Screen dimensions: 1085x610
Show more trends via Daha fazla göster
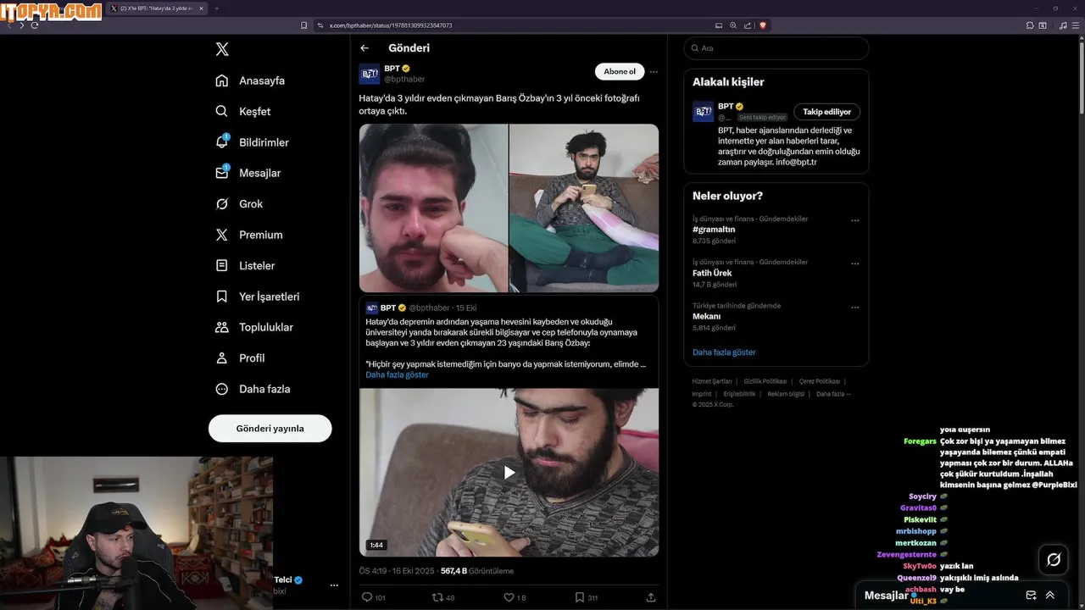pos(724,352)
